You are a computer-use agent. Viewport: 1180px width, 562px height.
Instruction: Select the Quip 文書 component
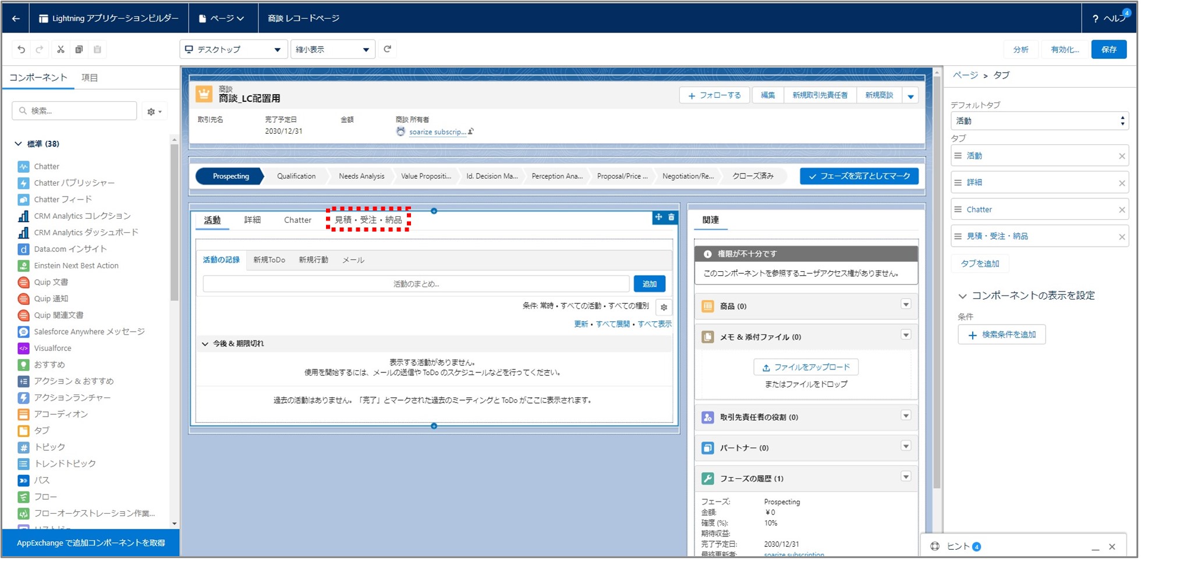(51, 282)
